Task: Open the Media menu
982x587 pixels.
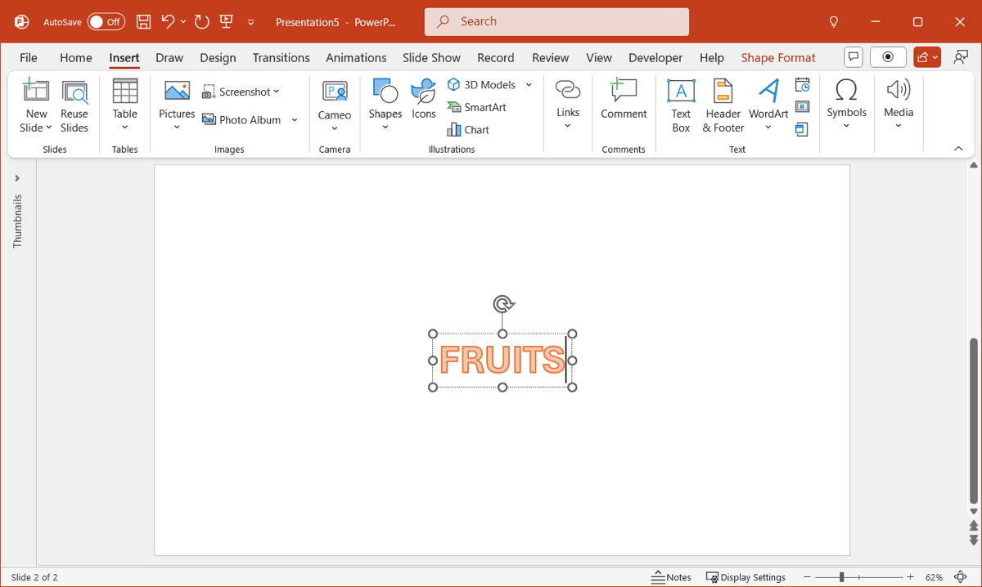Action: 899,105
